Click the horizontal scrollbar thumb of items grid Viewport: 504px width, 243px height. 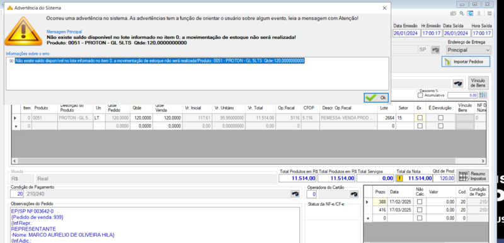237,161
